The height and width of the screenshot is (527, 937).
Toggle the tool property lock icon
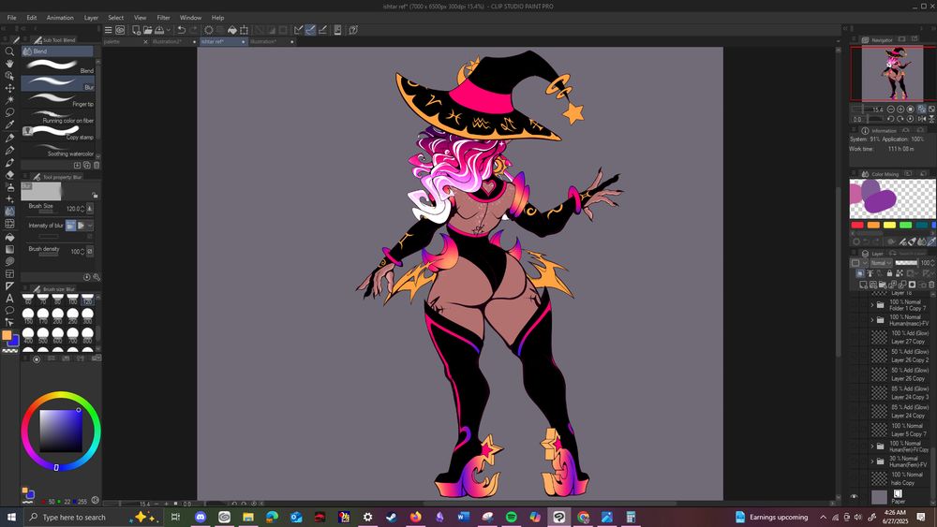point(95,195)
